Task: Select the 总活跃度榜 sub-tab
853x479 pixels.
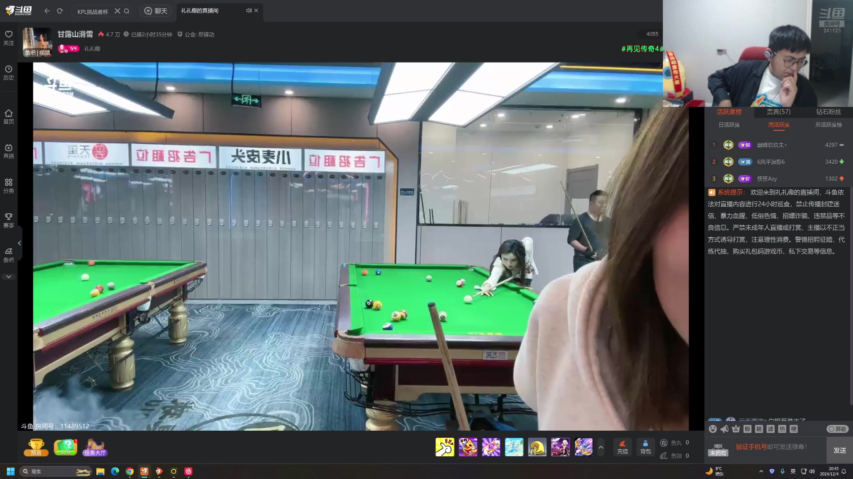Action: click(x=828, y=125)
